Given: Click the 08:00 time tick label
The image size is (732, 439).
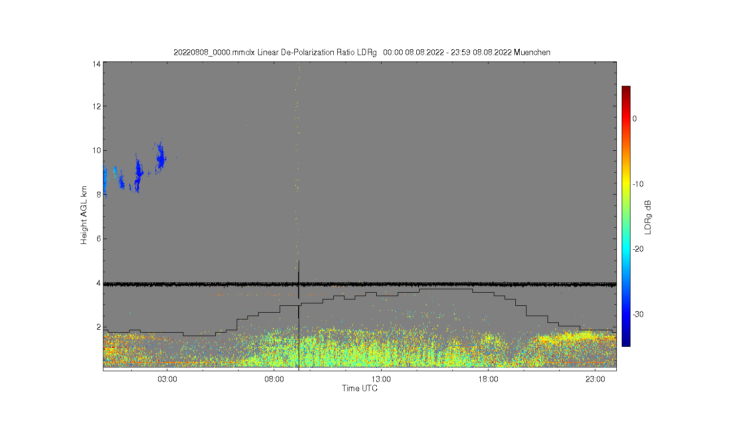Looking at the screenshot, I should coord(274,379).
